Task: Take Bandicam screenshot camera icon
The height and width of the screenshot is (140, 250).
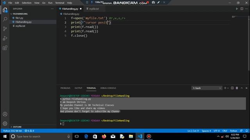Action: (153, 2)
